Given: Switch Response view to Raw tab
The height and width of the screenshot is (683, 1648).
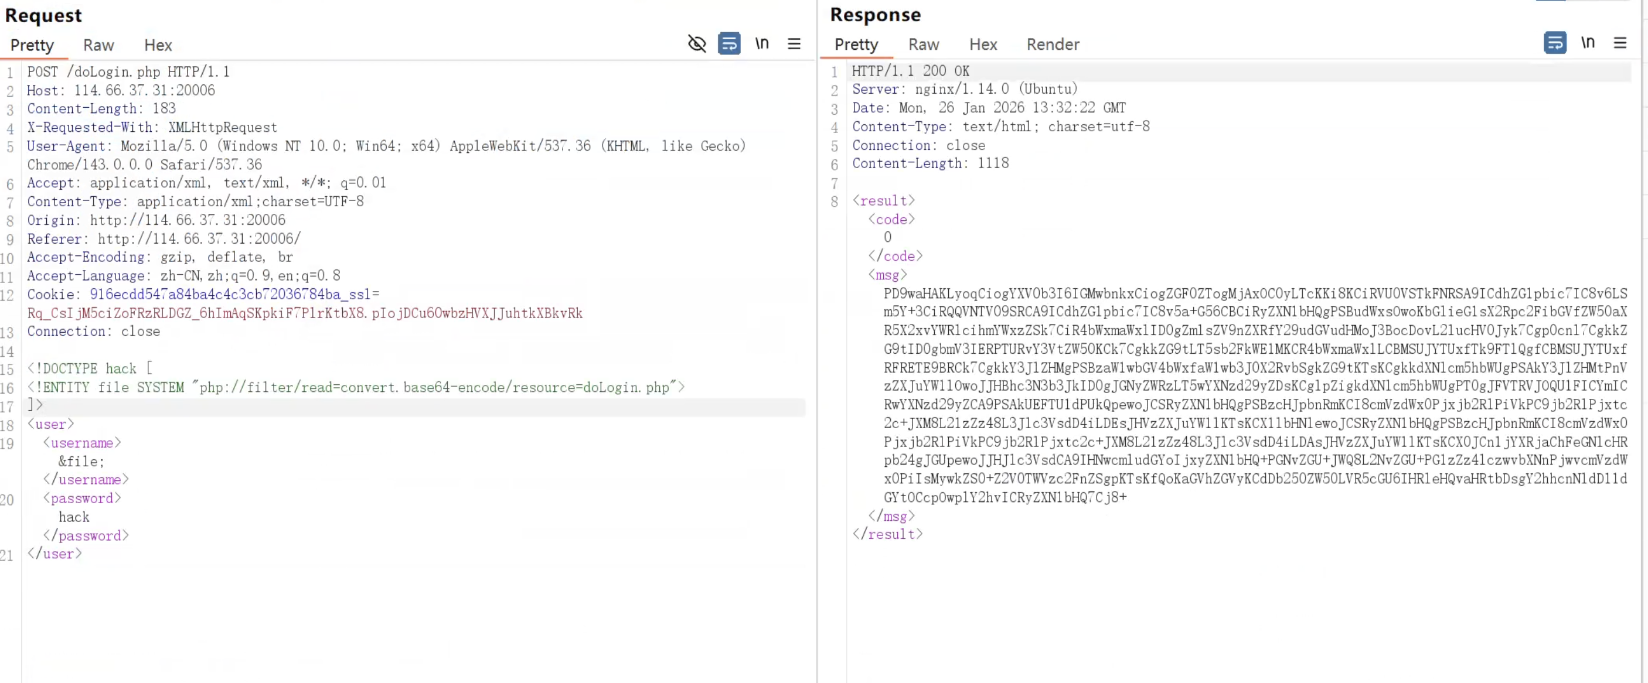Looking at the screenshot, I should pyautogui.click(x=923, y=45).
